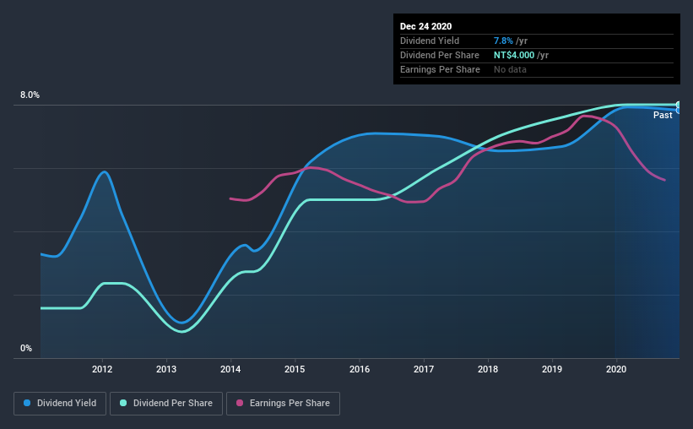Click the 2014 x-axis label
Image resolution: width=693 pixels, height=429 pixels.
[230, 369]
